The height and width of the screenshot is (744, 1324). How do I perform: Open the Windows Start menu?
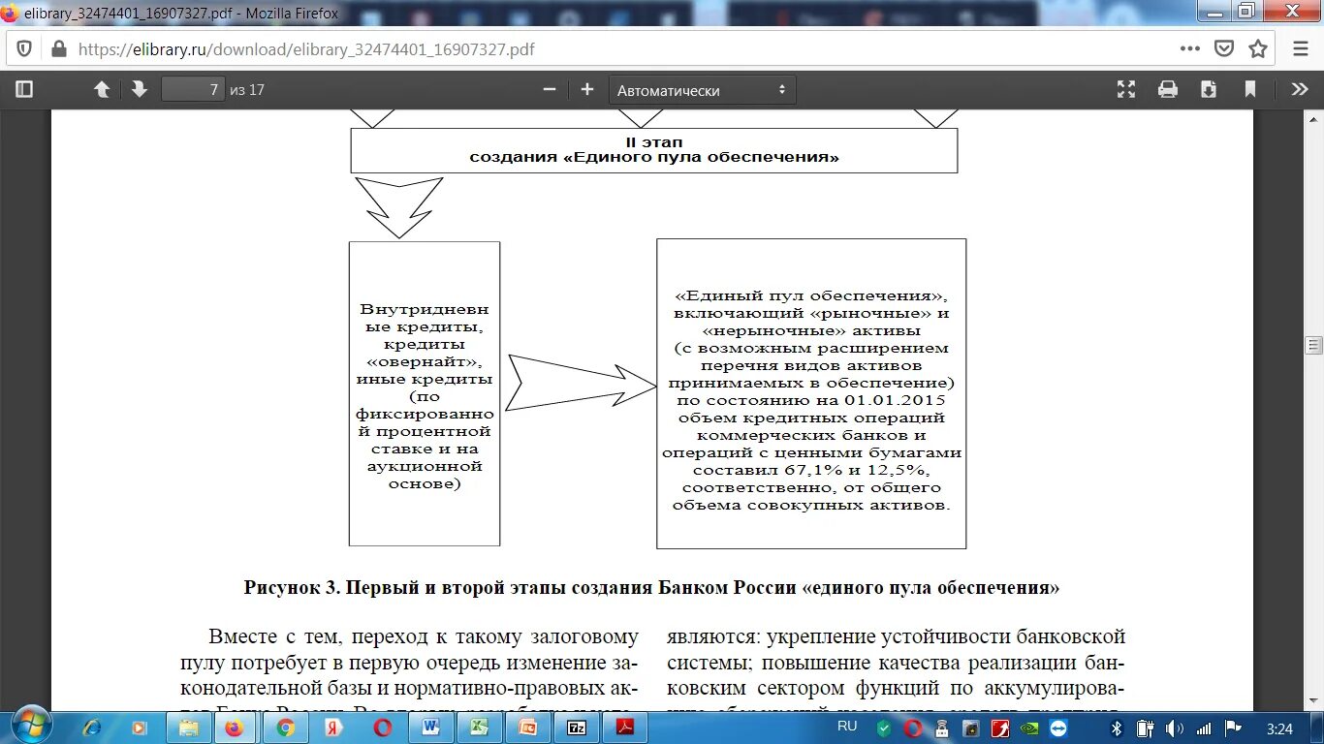click(x=32, y=726)
